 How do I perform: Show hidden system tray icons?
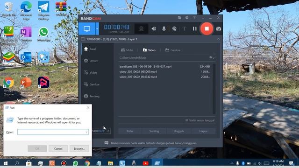[x=232, y=163]
